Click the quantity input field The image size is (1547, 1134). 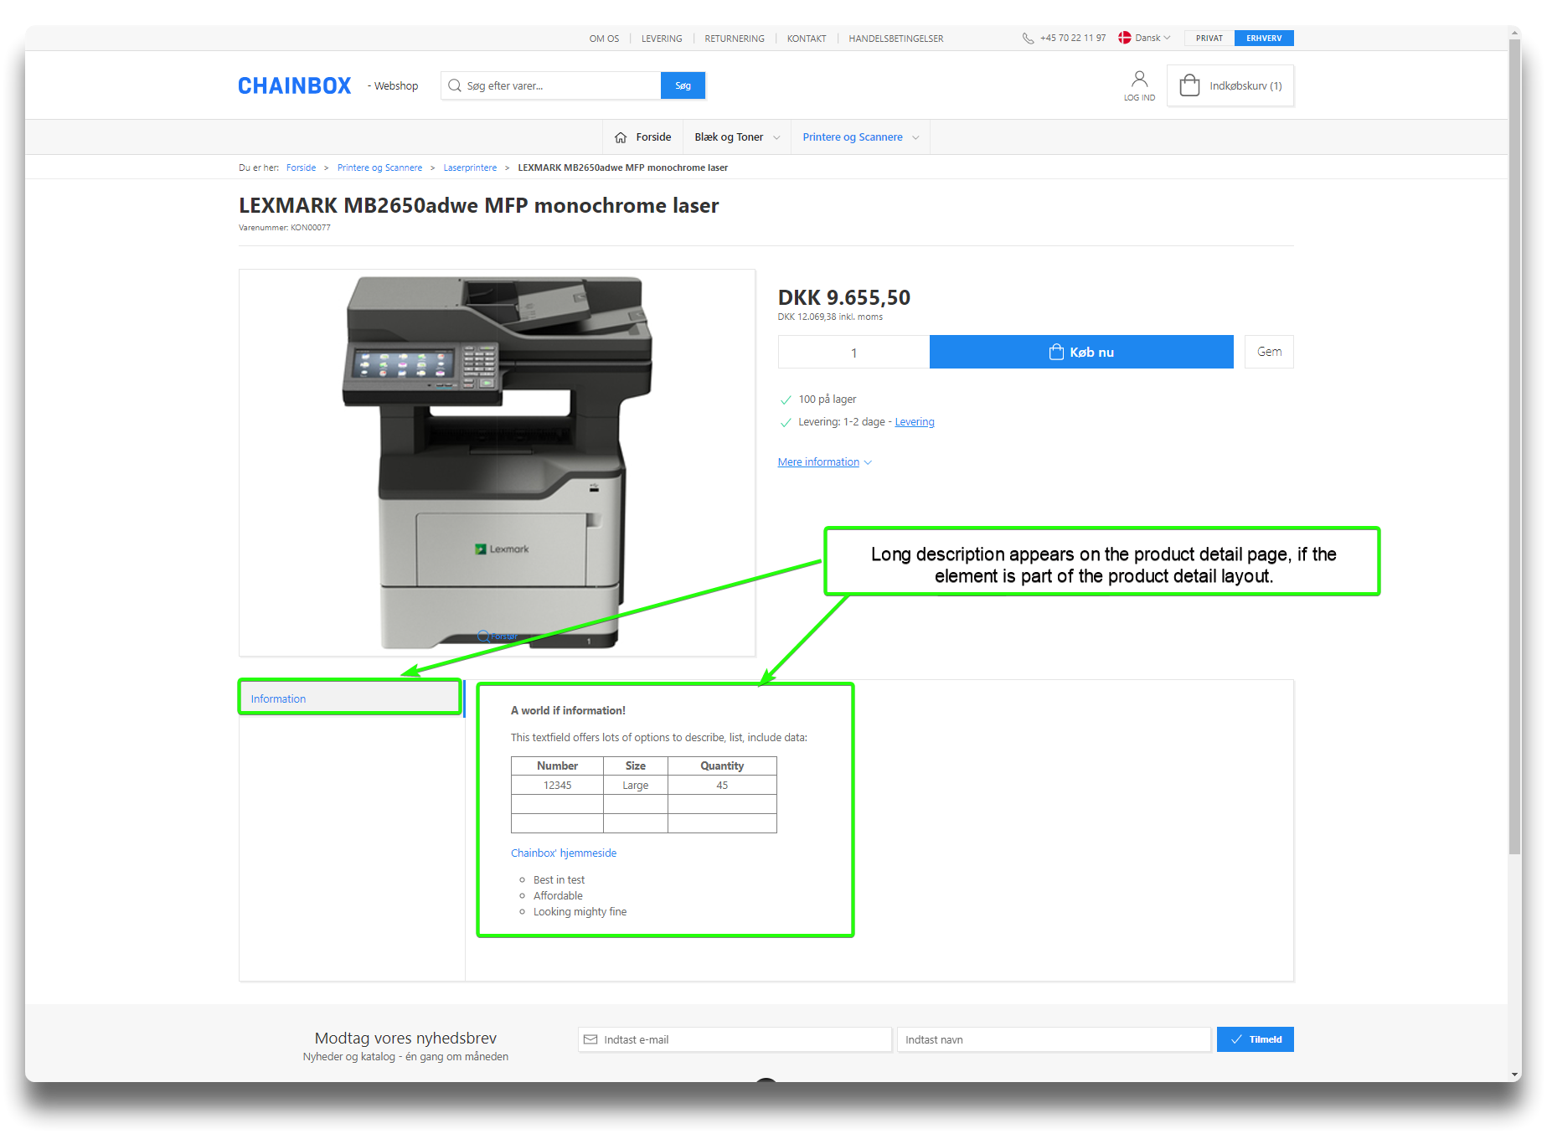853,353
